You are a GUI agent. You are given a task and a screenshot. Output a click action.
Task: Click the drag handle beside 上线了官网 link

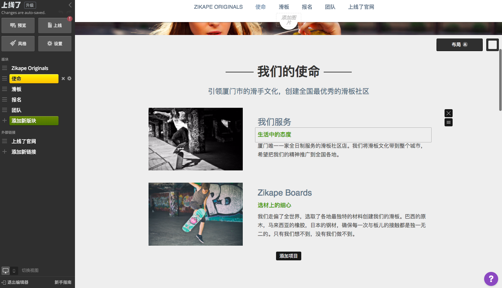[5, 141]
